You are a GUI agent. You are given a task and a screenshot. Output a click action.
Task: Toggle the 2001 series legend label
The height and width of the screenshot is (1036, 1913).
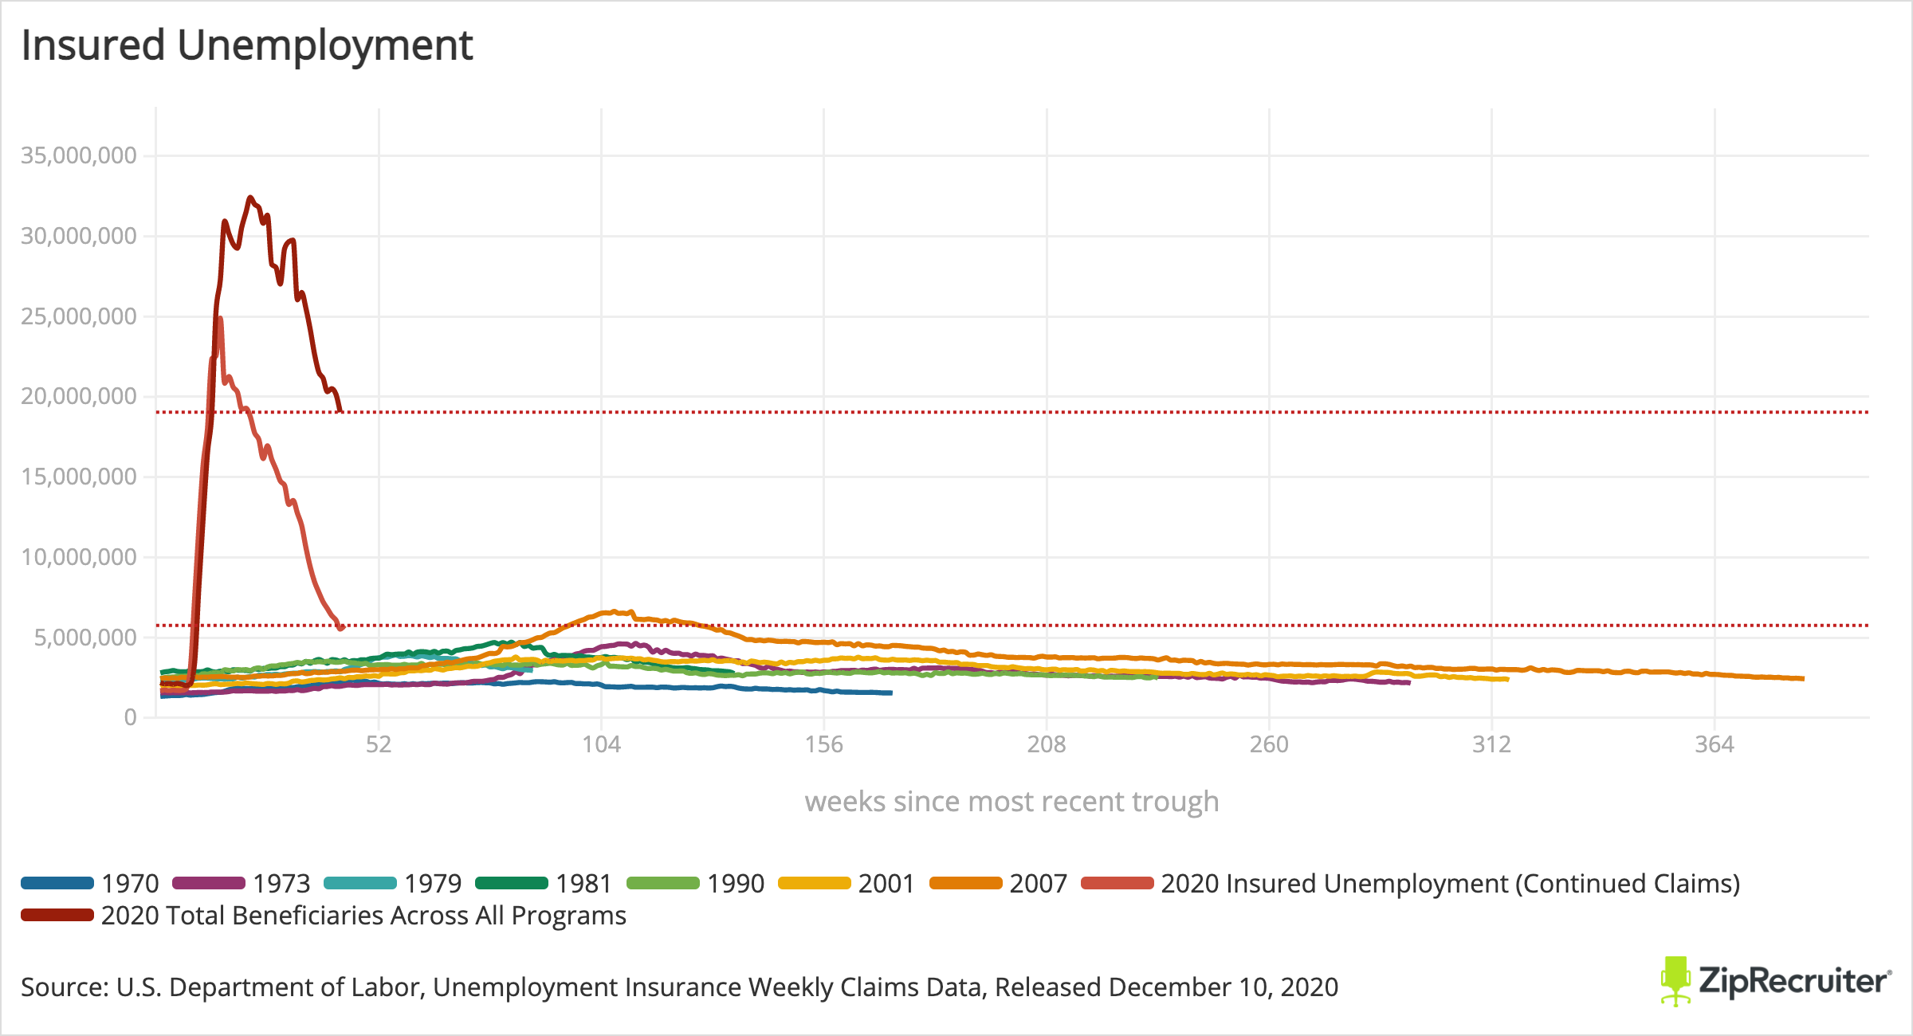pos(886,883)
